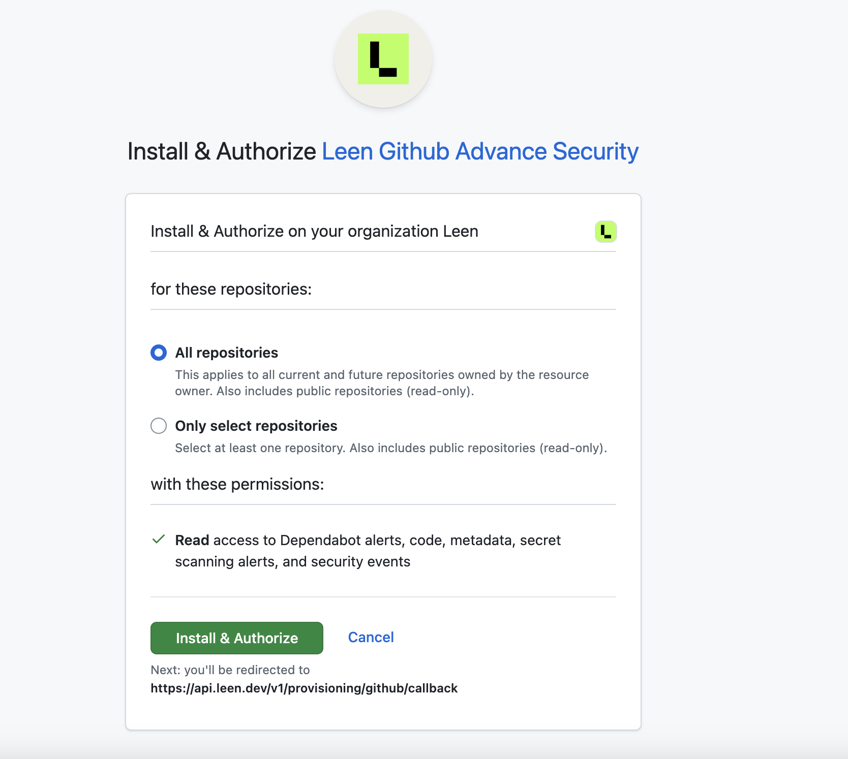The height and width of the screenshot is (759, 848).
Task: Click the Install & Authorize green button
Action: tap(236, 638)
